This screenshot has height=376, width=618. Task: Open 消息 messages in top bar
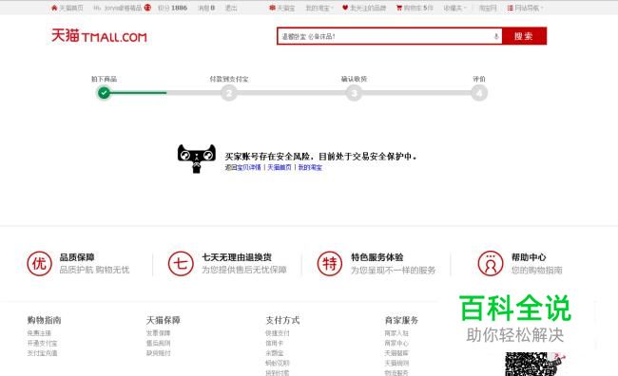click(x=206, y=8)
